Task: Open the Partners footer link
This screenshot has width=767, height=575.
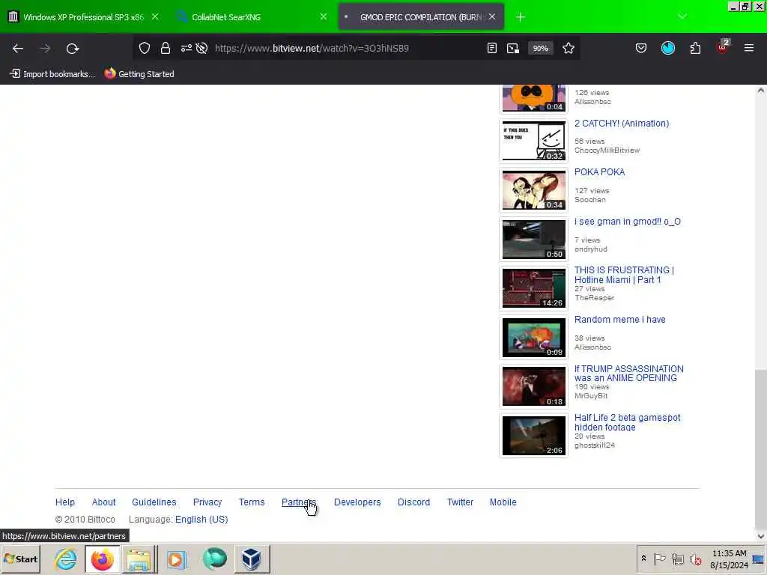Action: tap(299, 502)
